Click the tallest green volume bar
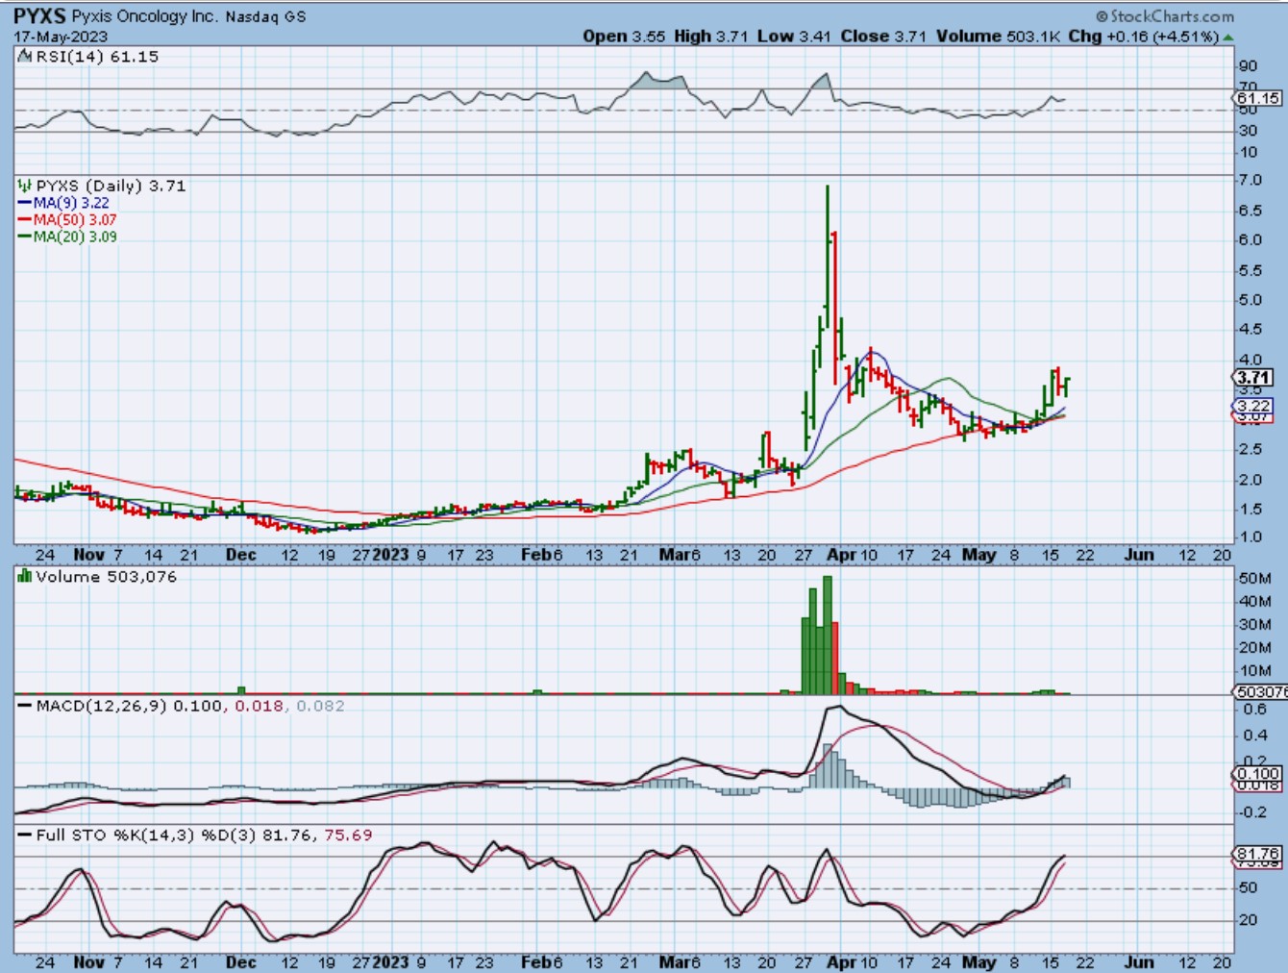Screen dimensions: 1288x973 pyautogui.click(x=828, y=635)
